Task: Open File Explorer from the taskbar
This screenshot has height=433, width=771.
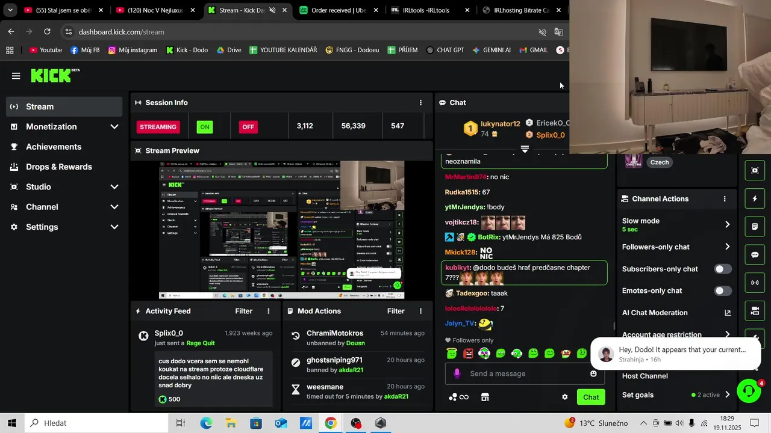Action: coord(231,423)
